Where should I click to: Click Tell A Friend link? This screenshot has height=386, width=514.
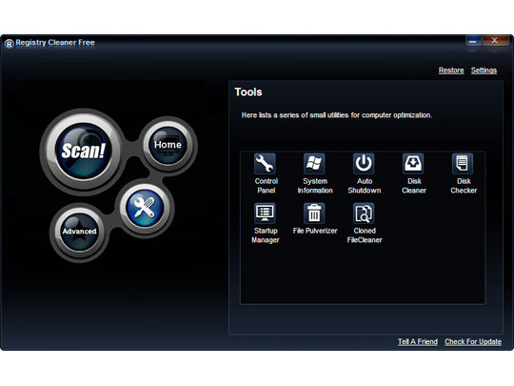pyautogui.click(x=418, y=342)
